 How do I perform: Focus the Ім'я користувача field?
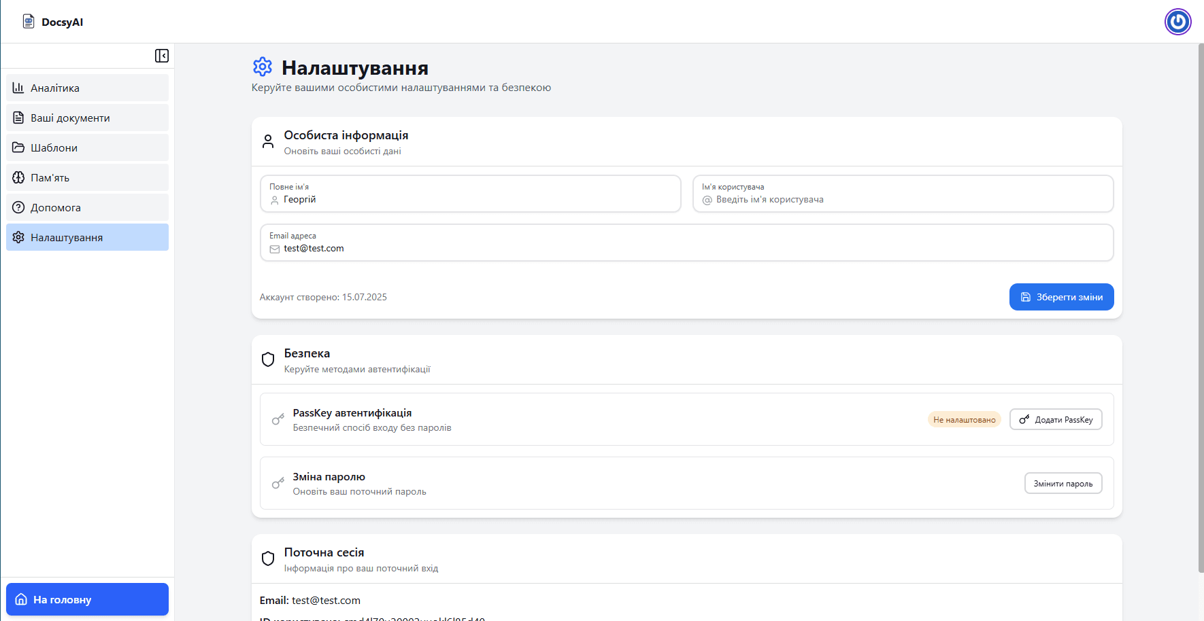(908, 200)
